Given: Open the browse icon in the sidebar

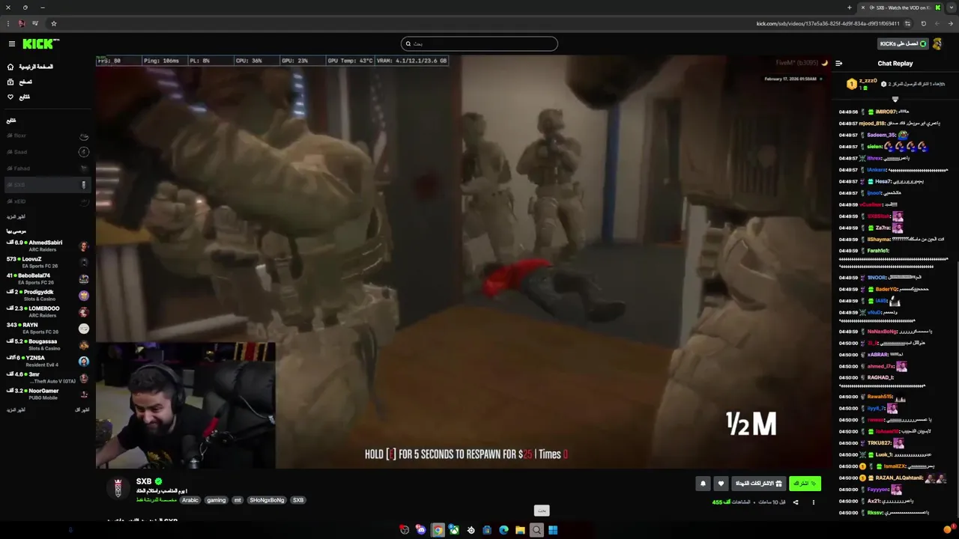Looking at the screenshot, I should (x=10, y=82).
